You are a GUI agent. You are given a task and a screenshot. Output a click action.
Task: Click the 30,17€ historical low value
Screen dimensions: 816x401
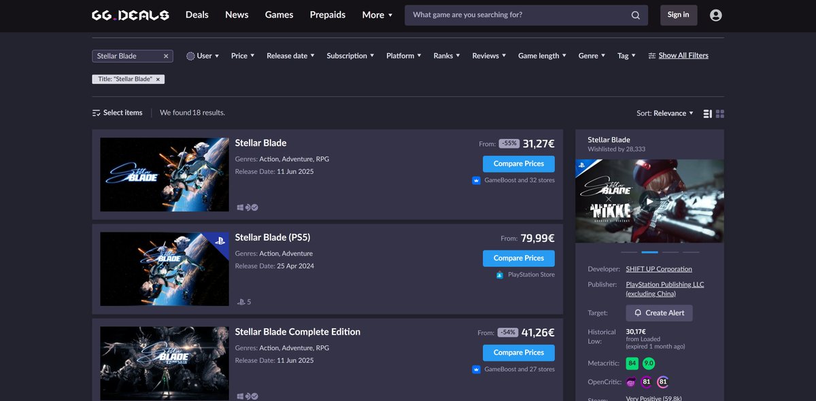637,332
